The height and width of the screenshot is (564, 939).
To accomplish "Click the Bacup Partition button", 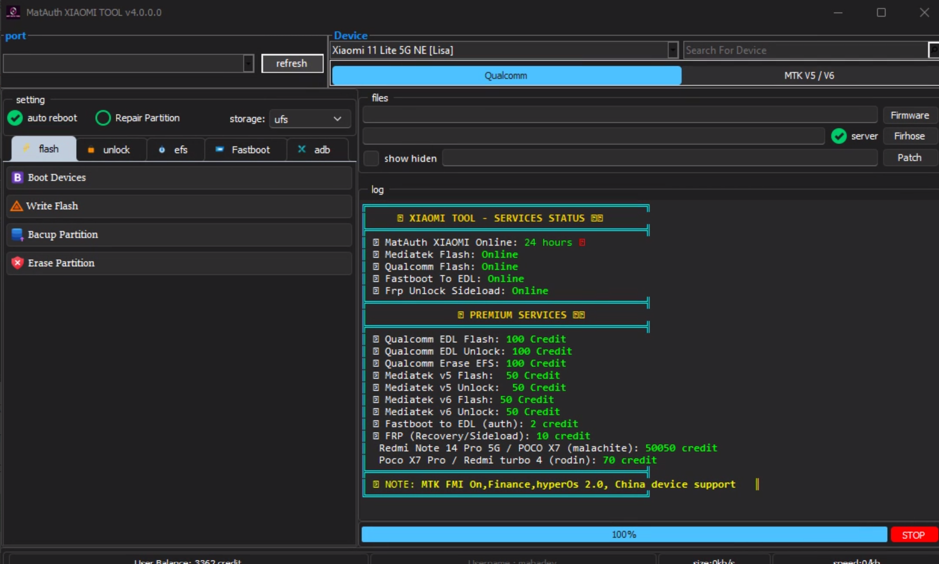I will [x=179, y=234].
